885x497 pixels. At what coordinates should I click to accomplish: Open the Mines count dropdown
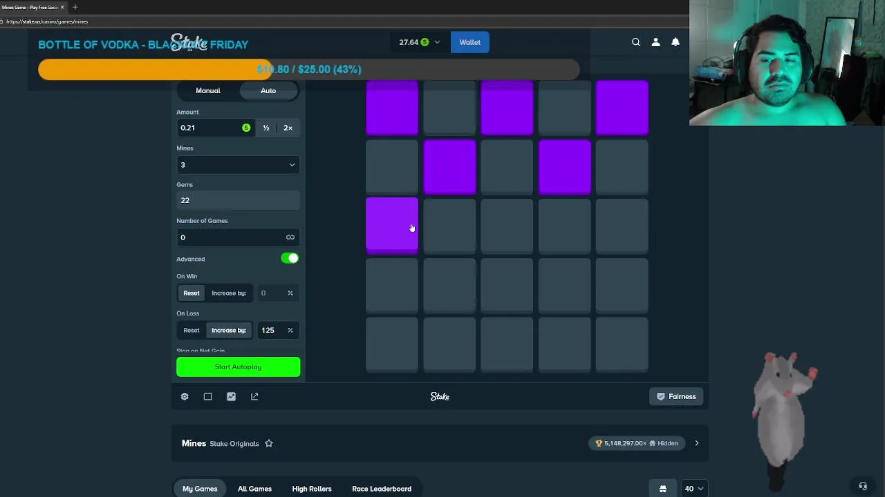[x=238, y=165]
